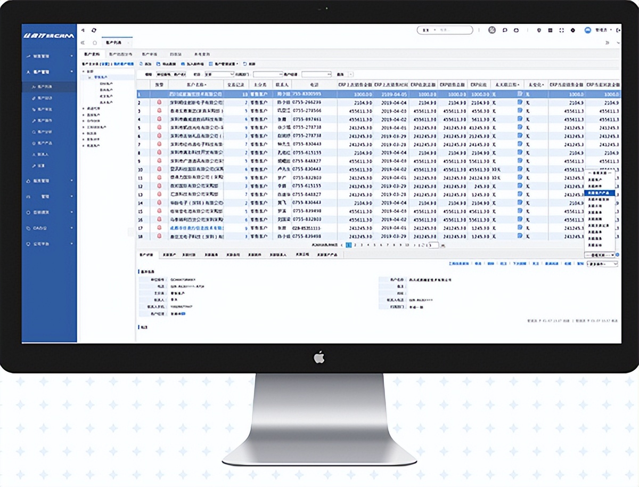Click the red alarm bell in row 2
This screenshot has height=487, width=639.
(x=159, y=102)
